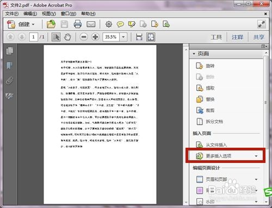The width and height of the screenshot is (272, 208).
Task: Zoom out with minus button
Action: tap(84, 37)
